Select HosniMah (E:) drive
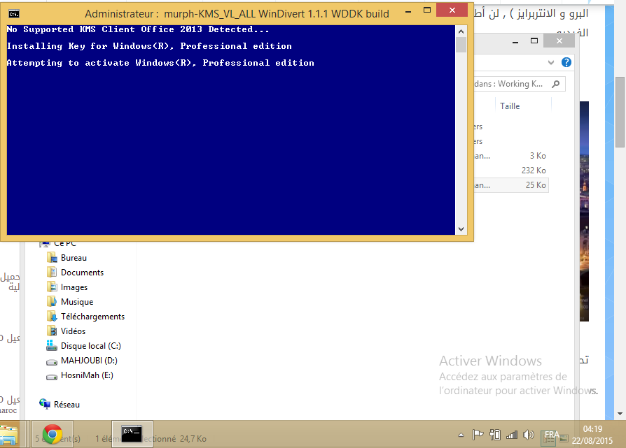The image size is (626, 448). [87, 375]
